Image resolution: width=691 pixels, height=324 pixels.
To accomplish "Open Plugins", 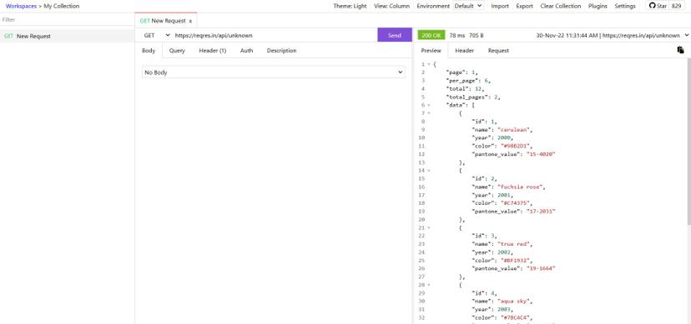I will point(598,6).
